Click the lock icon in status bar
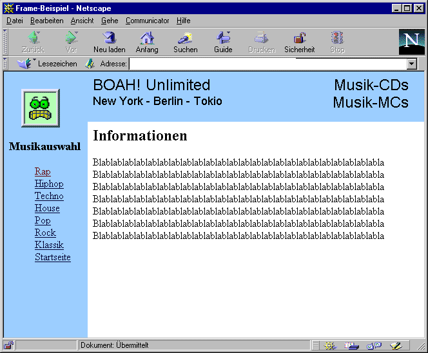This screenshot has width=428, height=353. pyautogui.click(x=9, y=346)
